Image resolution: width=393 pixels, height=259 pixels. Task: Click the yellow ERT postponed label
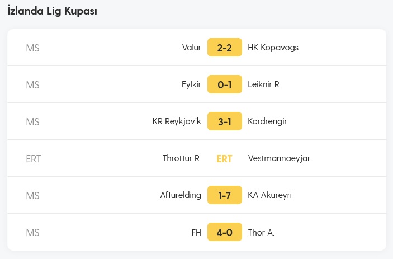pyautogui.click(x=224, y=158)
